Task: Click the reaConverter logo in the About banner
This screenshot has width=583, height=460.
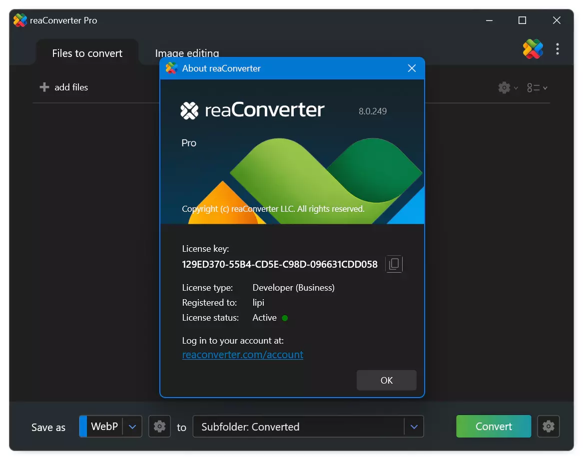Action: point(252,110)
